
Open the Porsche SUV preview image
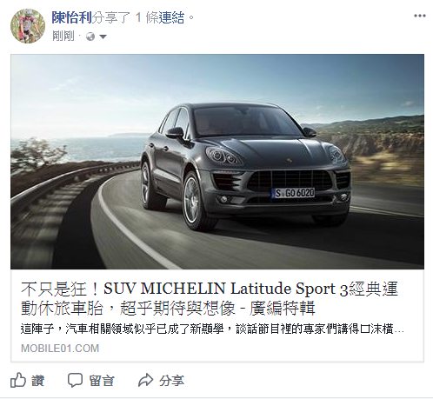point(217,162)
